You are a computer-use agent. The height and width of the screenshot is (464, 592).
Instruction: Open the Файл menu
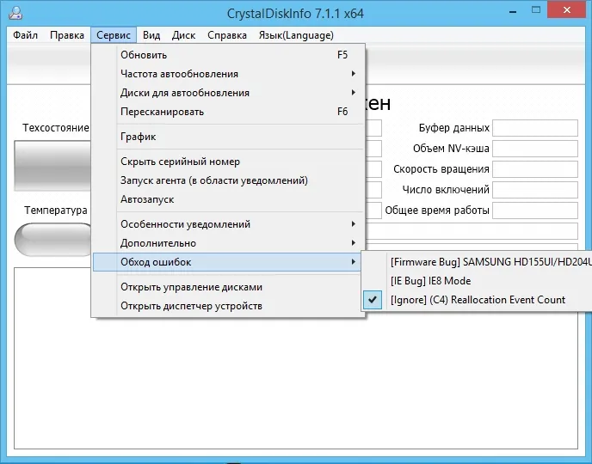25,35
